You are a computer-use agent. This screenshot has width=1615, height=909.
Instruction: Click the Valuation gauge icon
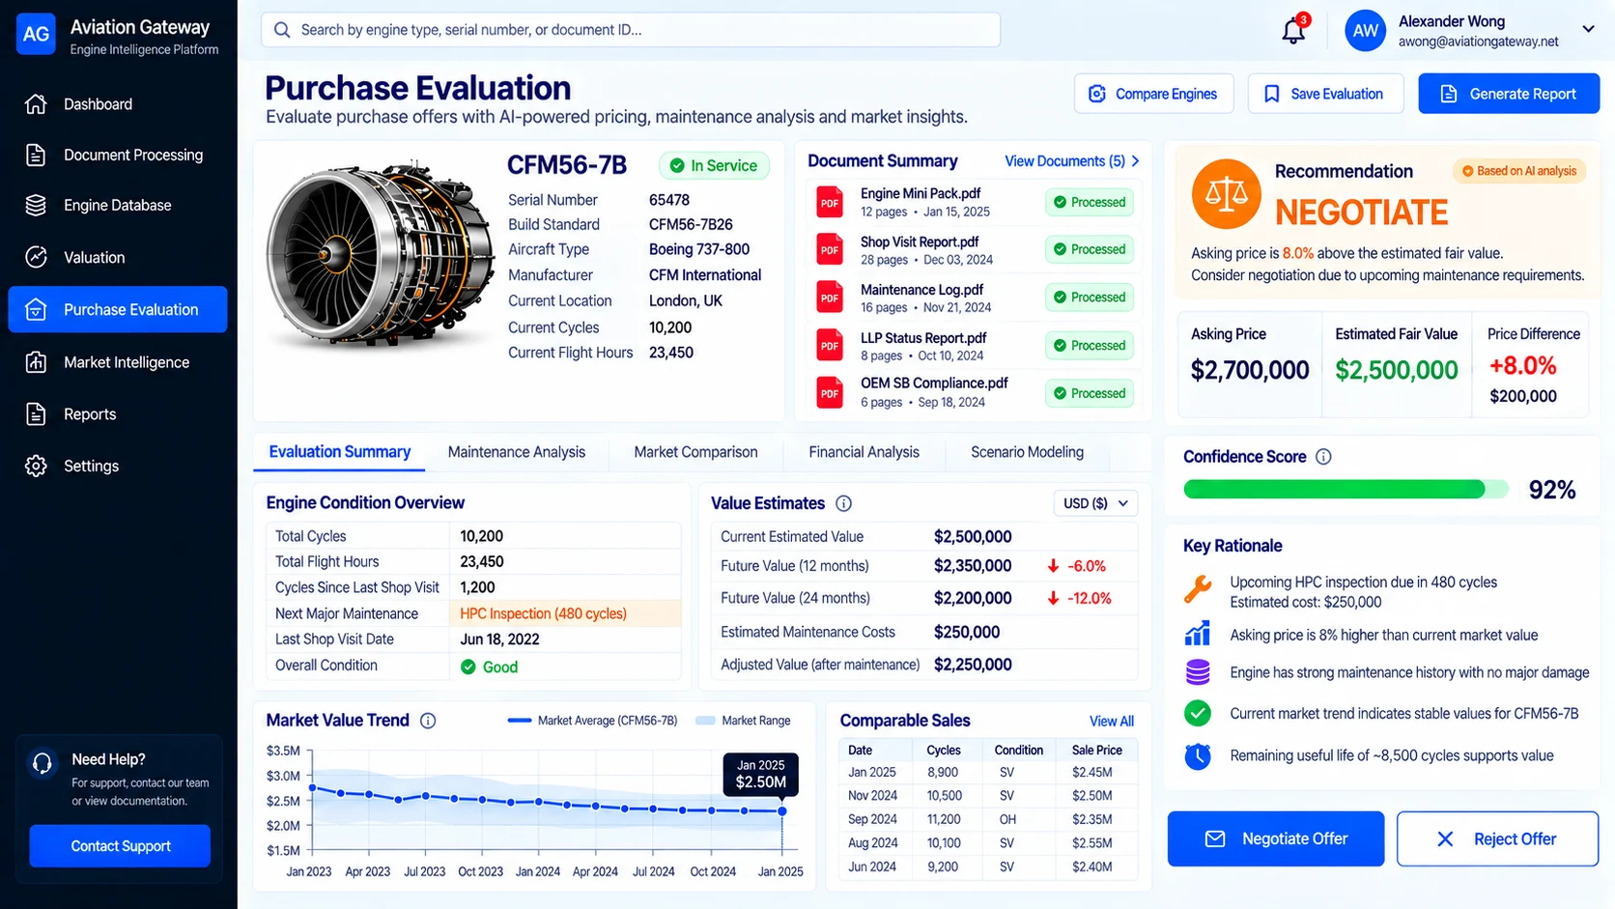click(x=36, y=257)
